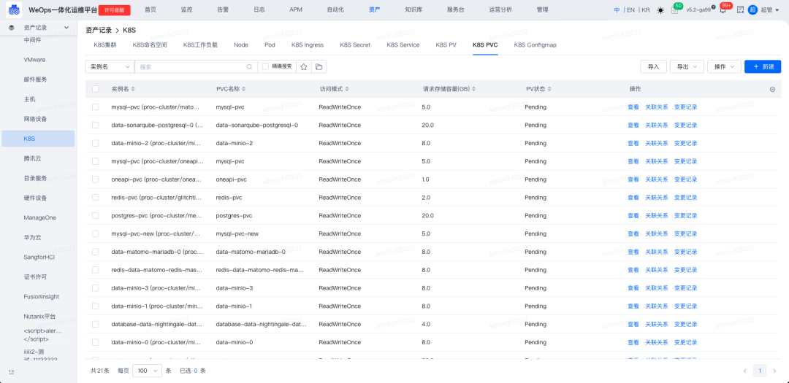
Task: Open notifications bell with 99+ badge
Action: click(x=723, y=10)
